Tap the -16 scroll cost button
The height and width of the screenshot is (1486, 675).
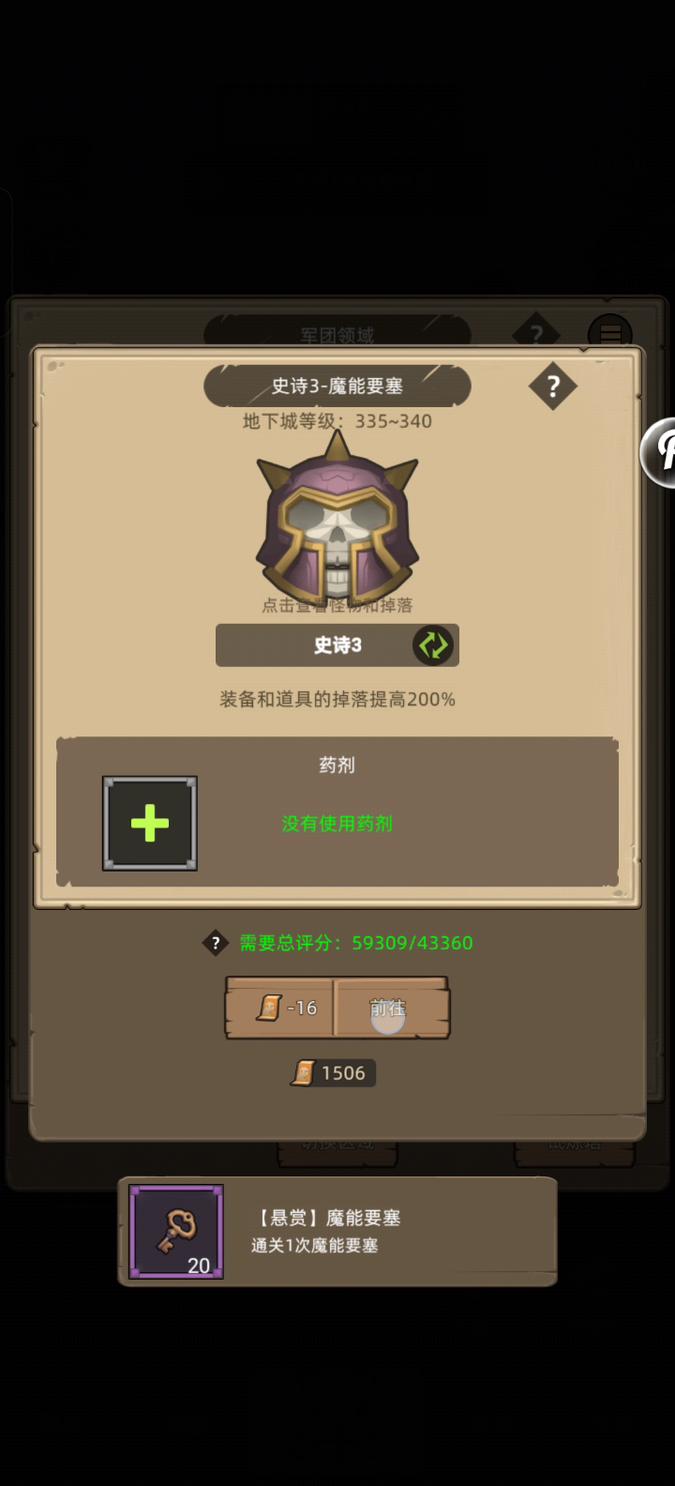coord(280,1008)
